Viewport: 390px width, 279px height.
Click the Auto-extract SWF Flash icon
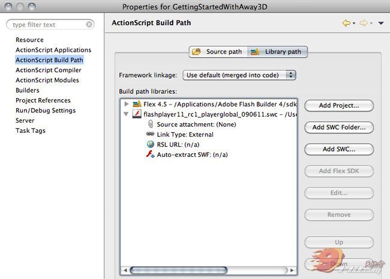(150, 154)
